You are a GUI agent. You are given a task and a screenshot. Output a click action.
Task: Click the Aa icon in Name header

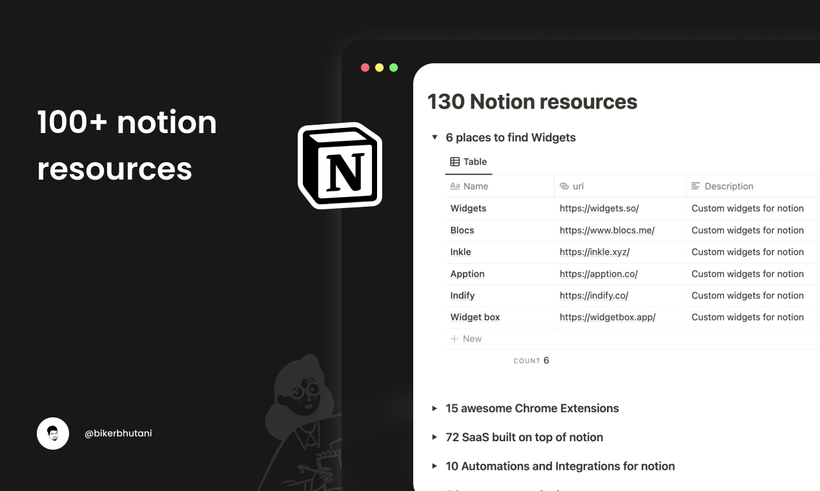point(455,186)
